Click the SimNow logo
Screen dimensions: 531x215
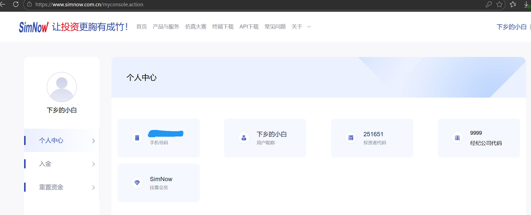34,27
